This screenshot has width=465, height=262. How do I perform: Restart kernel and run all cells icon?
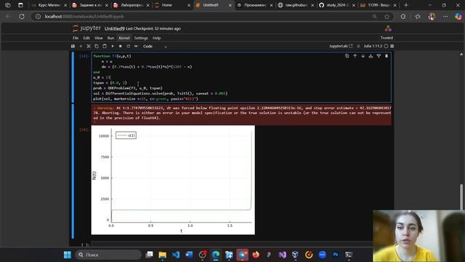[136, 47]
